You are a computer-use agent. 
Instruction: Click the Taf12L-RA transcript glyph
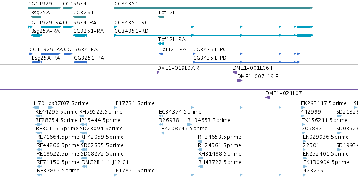161,44
